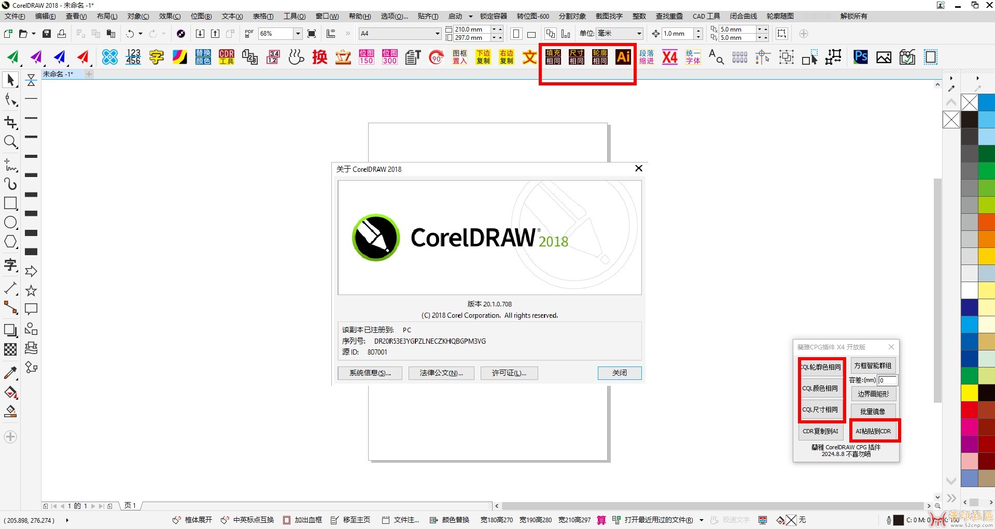The height and width of the screenshot is (529, 995).
Task: Select portrait page orientation
Action: (516, 34)
